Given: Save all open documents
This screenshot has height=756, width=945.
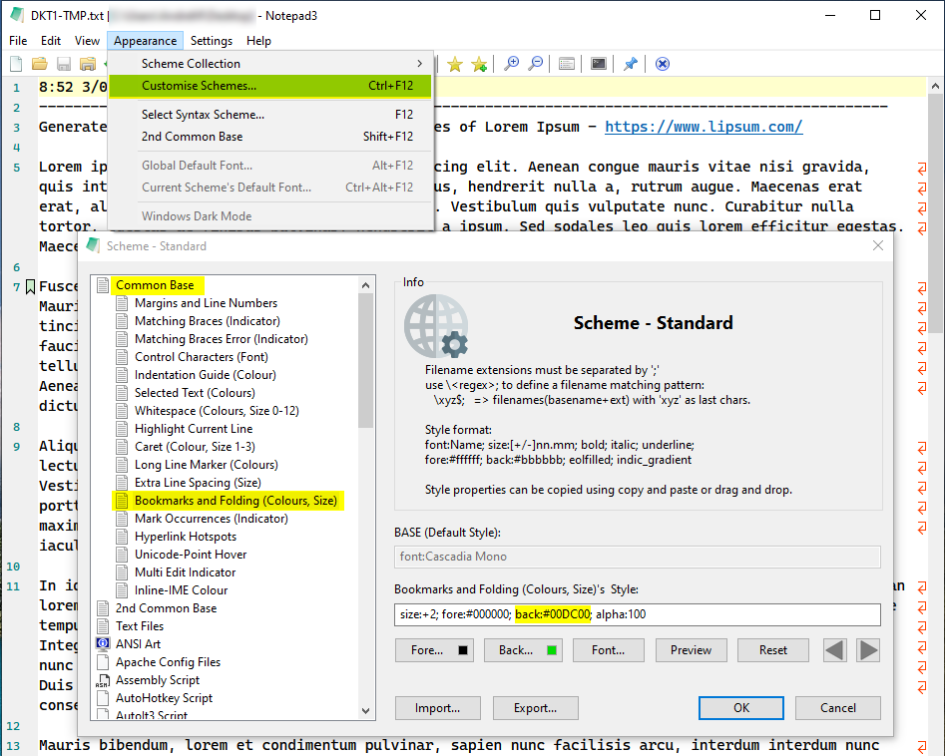Looking at the screenshot, I should (87, 63).
